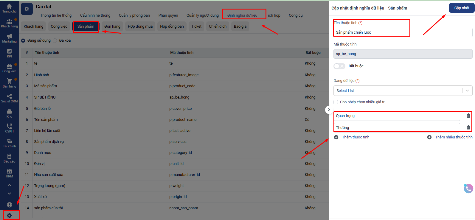Select the 'Đã xóa' radio button

55,40
